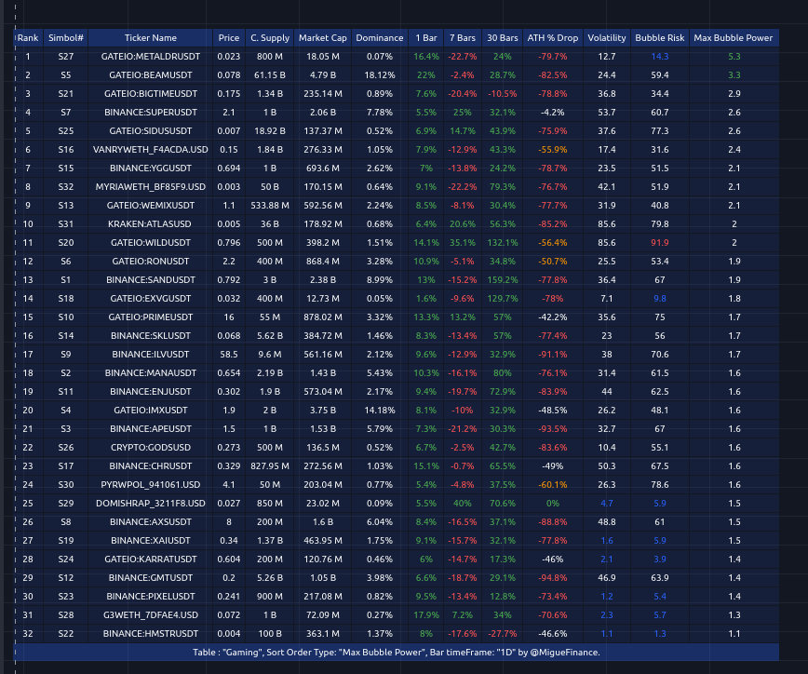The image size is (808, 674).
Task: Select ticker BINANCE:APEUSDT
Action: [x=151, y=429]
